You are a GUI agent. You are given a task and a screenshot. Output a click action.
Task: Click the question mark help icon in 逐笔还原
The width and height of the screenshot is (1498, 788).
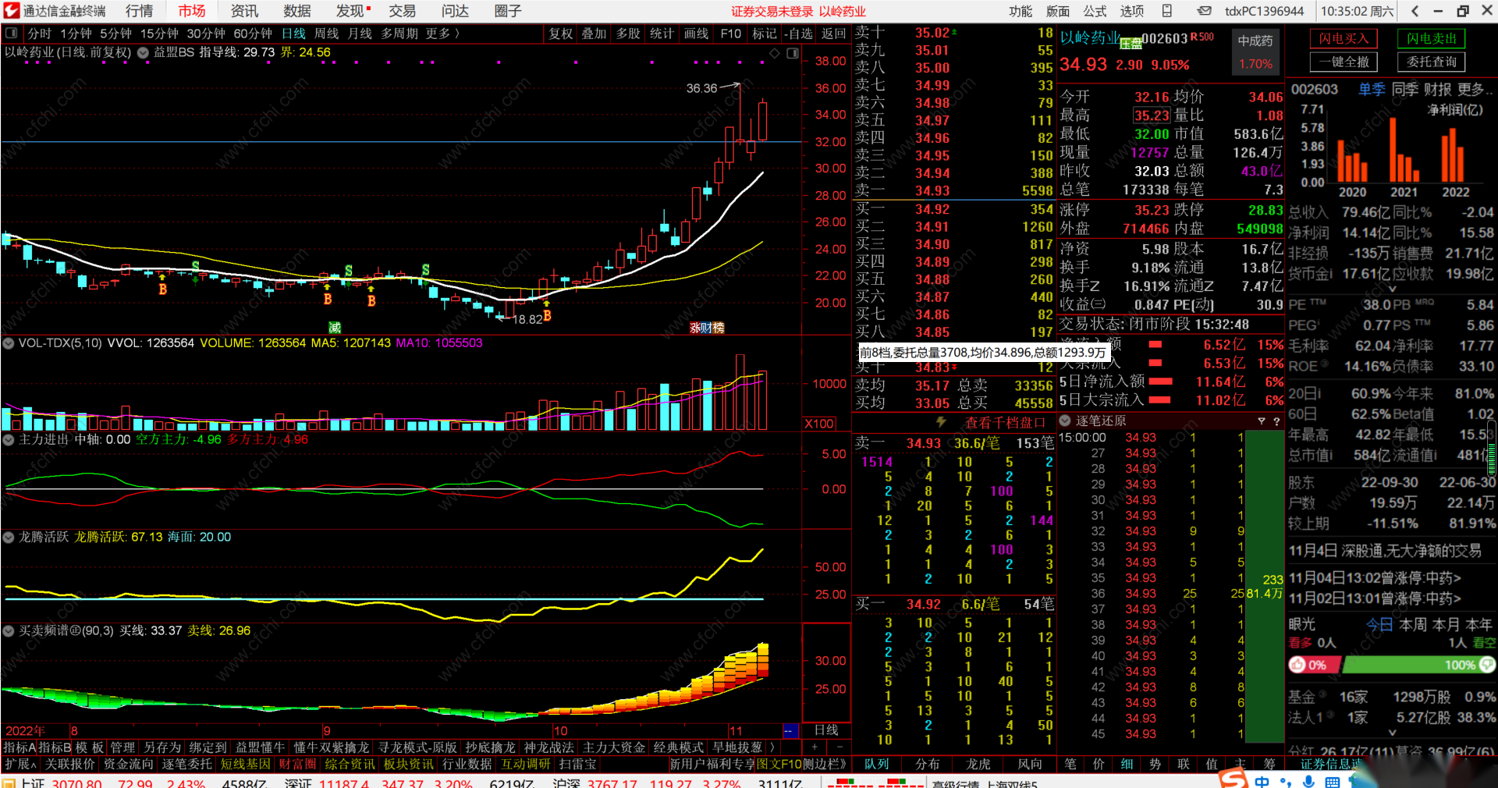coord(1276,421)
